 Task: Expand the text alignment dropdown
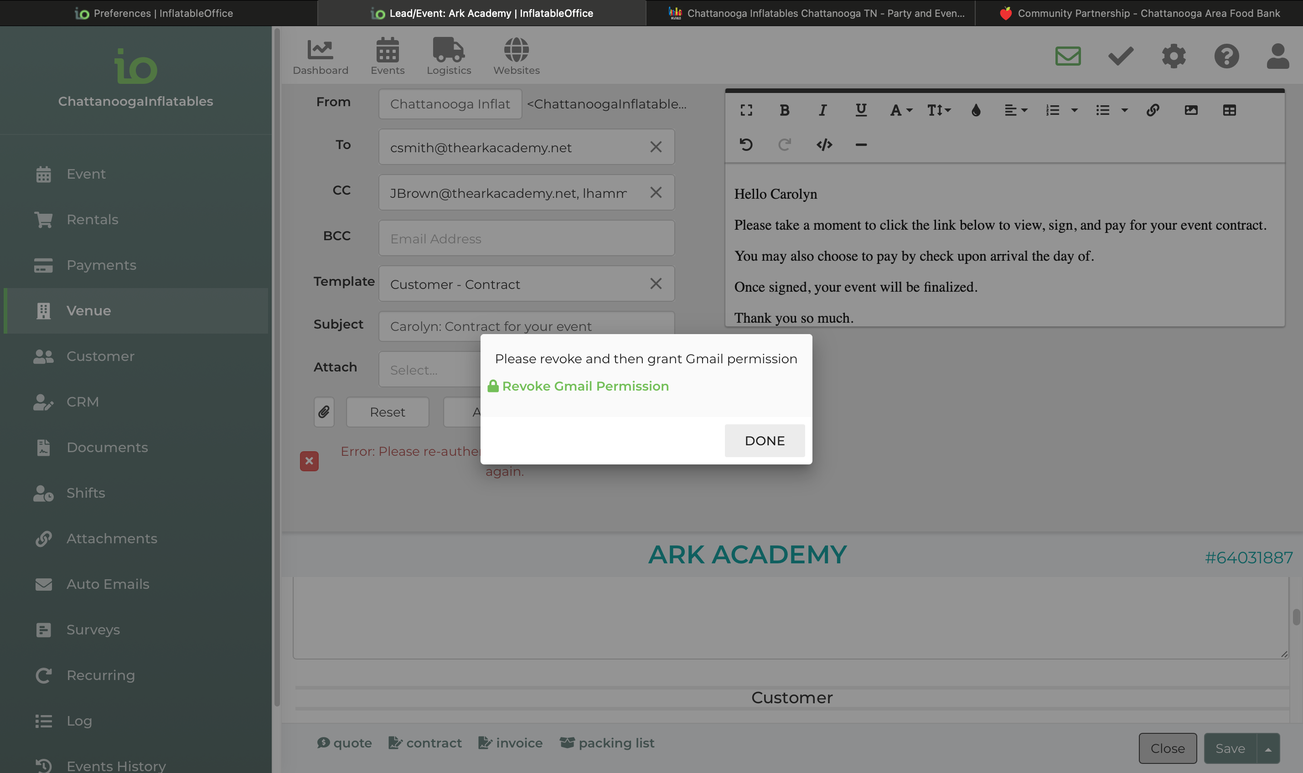click(1015, 110)
